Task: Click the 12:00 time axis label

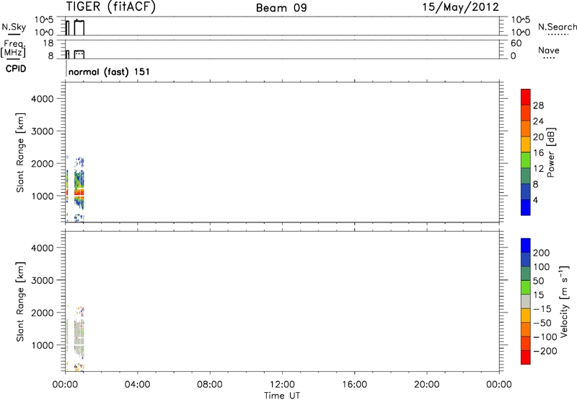Action: click(282, 385)
